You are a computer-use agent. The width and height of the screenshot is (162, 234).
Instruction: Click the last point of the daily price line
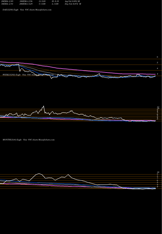pos(156,76)
